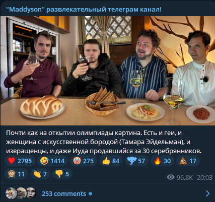
Task: React with the fire emoji (30)
Action: [162, 161]
